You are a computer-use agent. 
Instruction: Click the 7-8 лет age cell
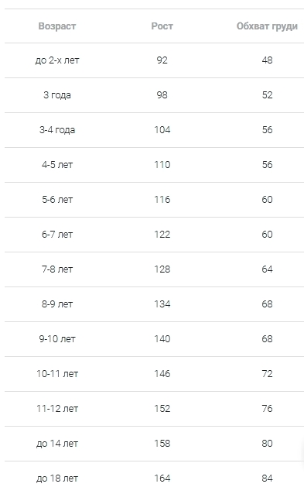57,269
